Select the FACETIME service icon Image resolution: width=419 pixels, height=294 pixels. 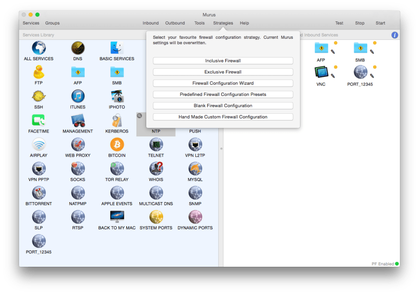click(x=38, y=120)
